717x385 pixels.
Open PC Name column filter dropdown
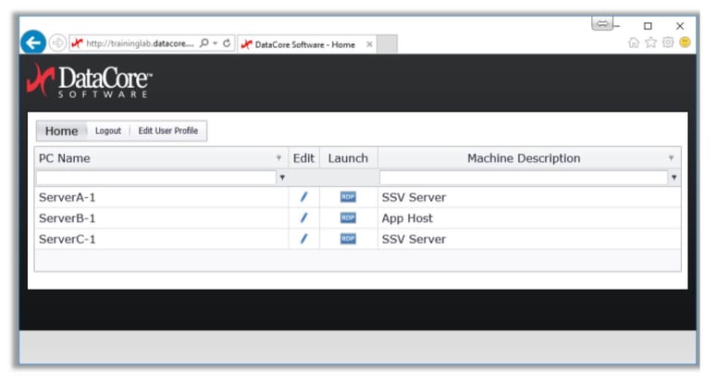pos(282,178)
